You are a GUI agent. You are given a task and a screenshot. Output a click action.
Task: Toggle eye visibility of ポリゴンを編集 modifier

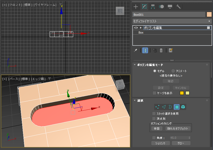pyautogui.click(x=136, y=28)
